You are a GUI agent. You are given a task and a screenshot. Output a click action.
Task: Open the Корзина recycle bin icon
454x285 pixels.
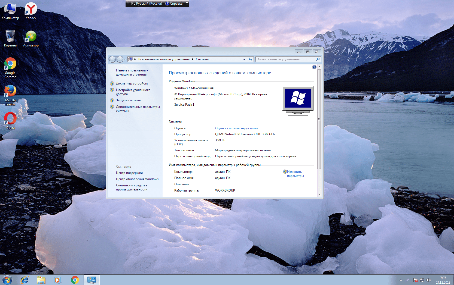point(10,36)
